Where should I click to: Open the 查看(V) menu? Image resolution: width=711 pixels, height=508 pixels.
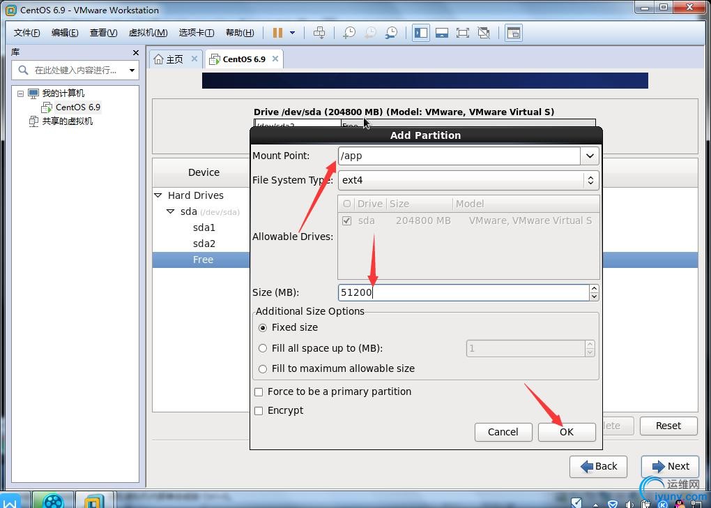click(x=103, y=33)
